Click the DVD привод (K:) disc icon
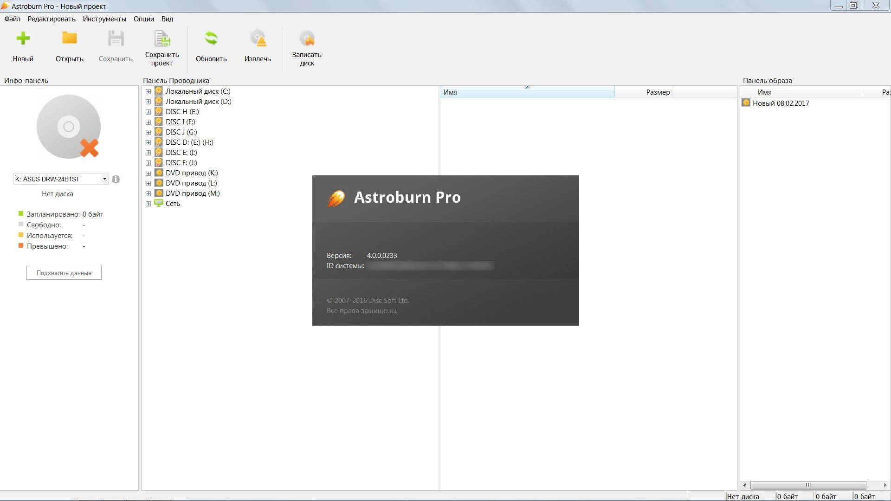The height and width of the screenshot is (501, 891). [159, 173]
